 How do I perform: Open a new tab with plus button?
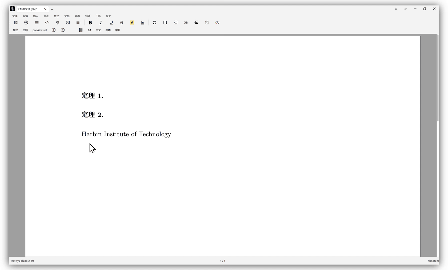point(52,9)
